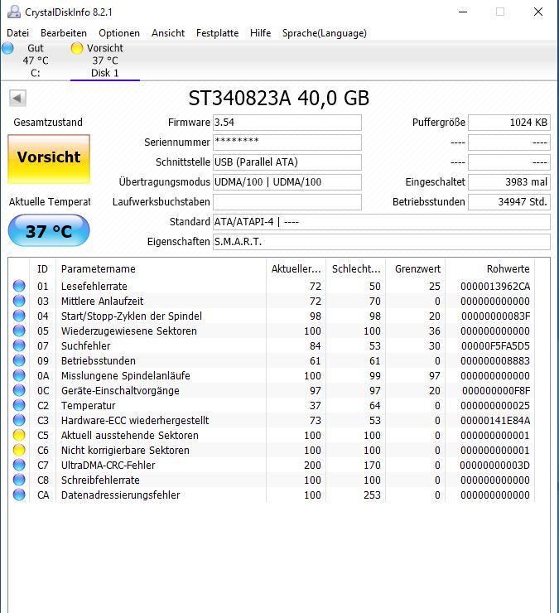Open the Festplatte menu
Image resolution: width=559 pixels, height=613 pixels.
click(217, 33)
